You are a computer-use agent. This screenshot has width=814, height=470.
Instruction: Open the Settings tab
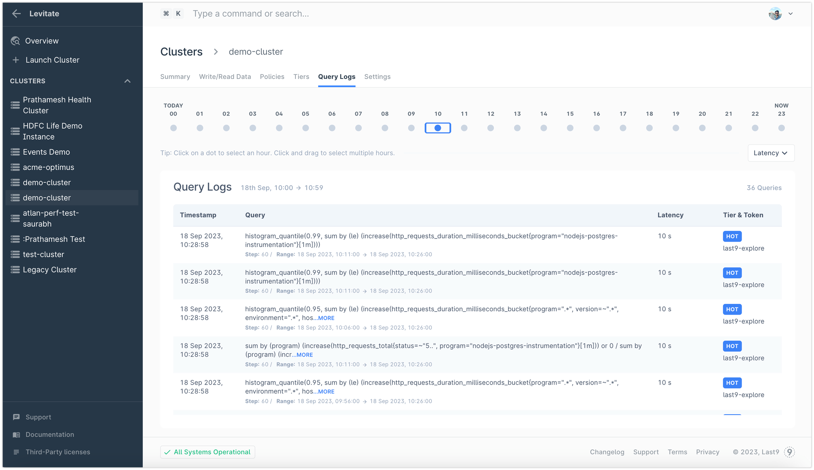tap(377, 77)
